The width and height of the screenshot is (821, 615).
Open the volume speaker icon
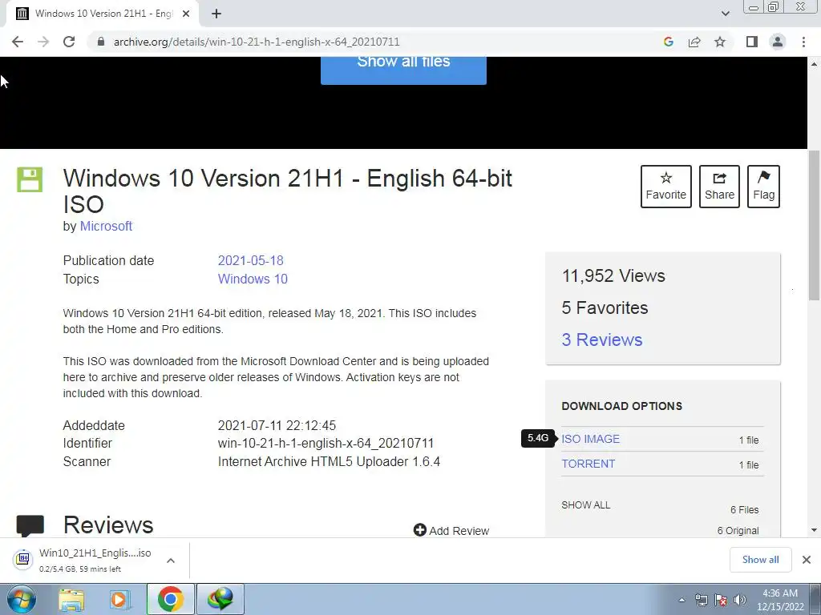(x=740, y=600)
